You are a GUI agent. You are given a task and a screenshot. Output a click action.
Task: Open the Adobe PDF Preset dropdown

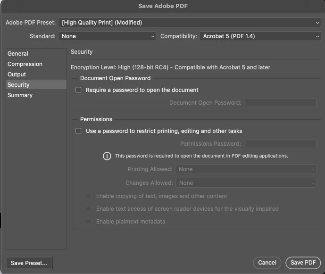coord(190,23)
